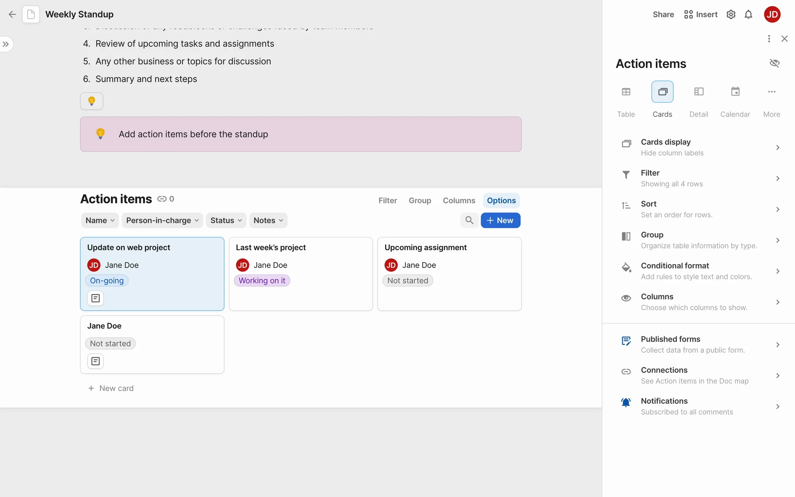The height and width of the screenshot is (497, 795).
Task: Select the Detail view layout
Action: pos(699,92)
